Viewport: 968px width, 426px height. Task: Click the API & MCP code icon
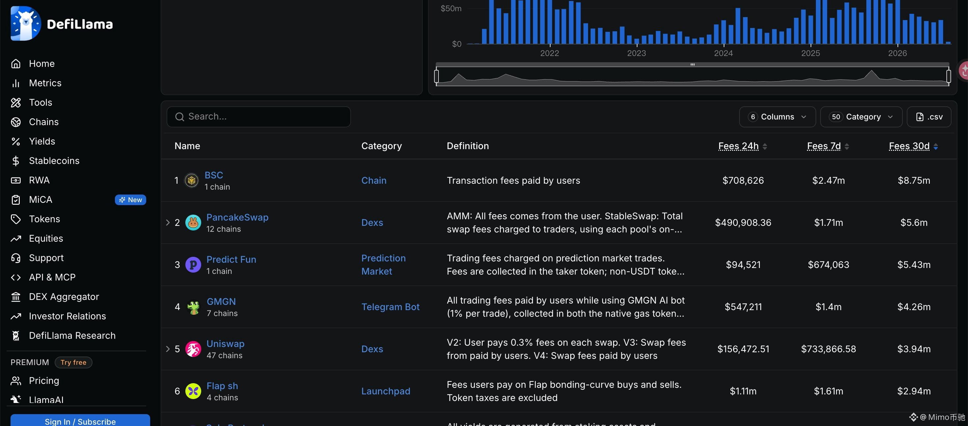click(16, 277)
